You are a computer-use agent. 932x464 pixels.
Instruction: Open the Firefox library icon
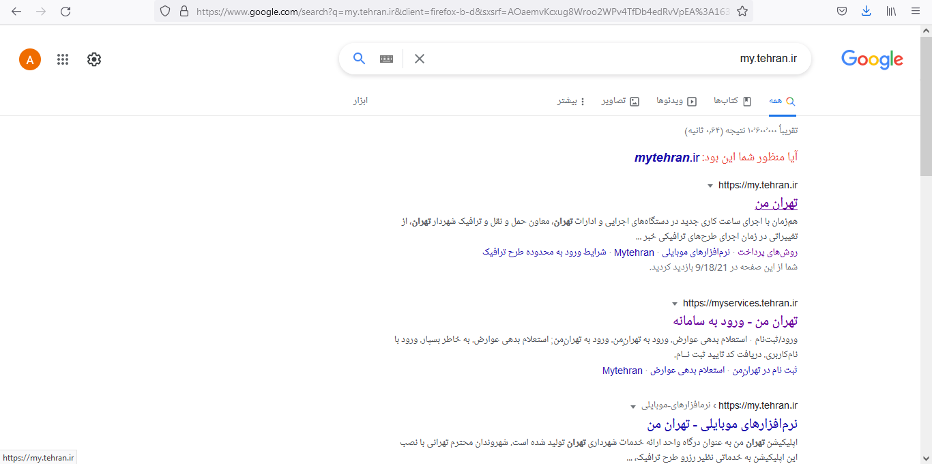pyautogui.click(x=890, y=11)
